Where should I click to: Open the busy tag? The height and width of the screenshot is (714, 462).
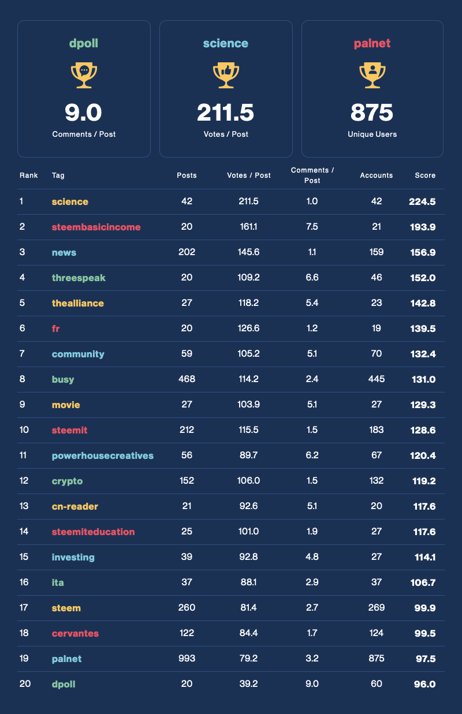(63, 379)
